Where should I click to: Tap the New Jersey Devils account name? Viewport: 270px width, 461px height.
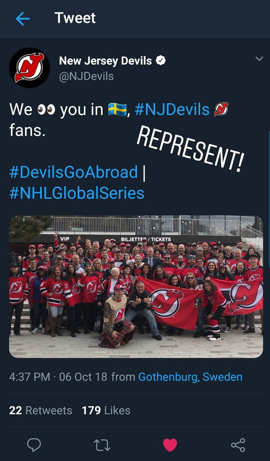click(105, 61)
